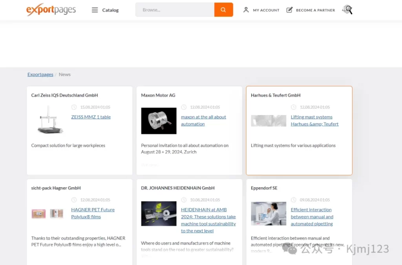The image size is (402, 265).
Task: Click clock icon in sicht-pack Hagner card
Action: pyautogui.click(x=74, y=200)
